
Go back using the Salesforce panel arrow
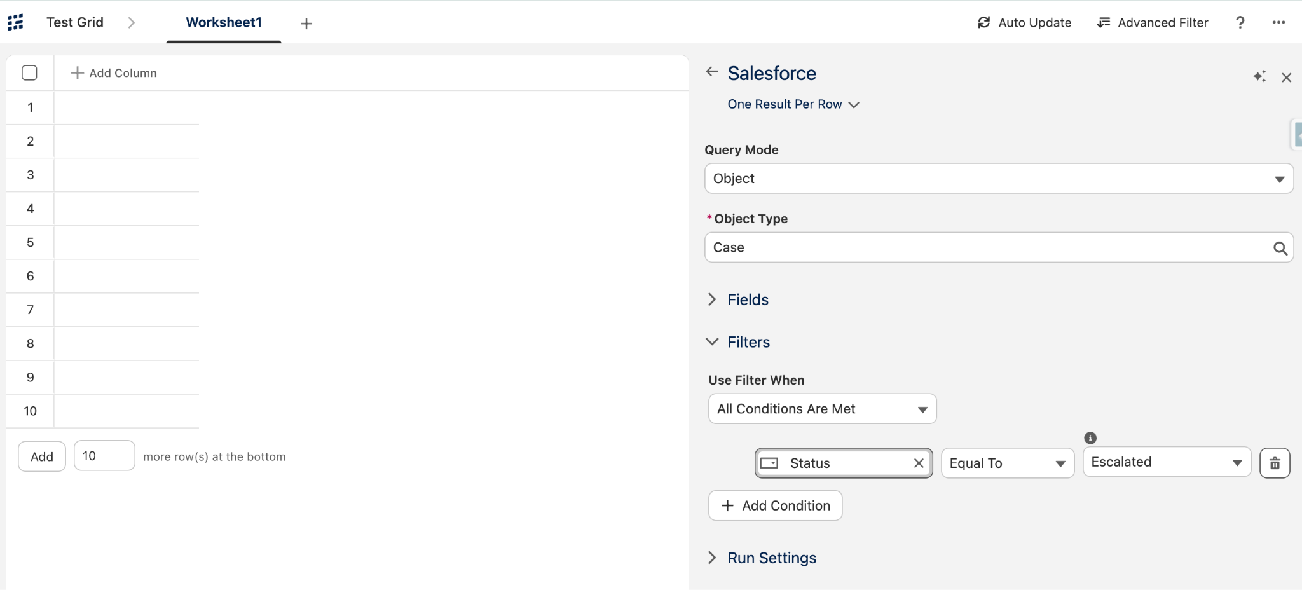tap(712, 72)
